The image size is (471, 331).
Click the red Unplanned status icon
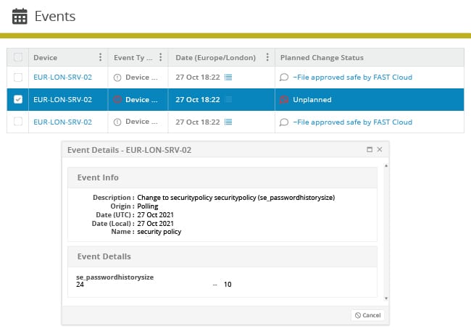click(284, 99)
